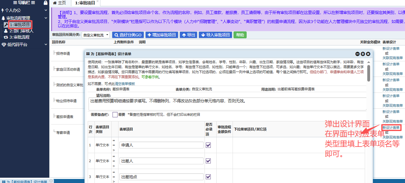Click the 选好分类GO button
Image resolution: width=405 pixels, height=183 pixels.
click(127, 35)
